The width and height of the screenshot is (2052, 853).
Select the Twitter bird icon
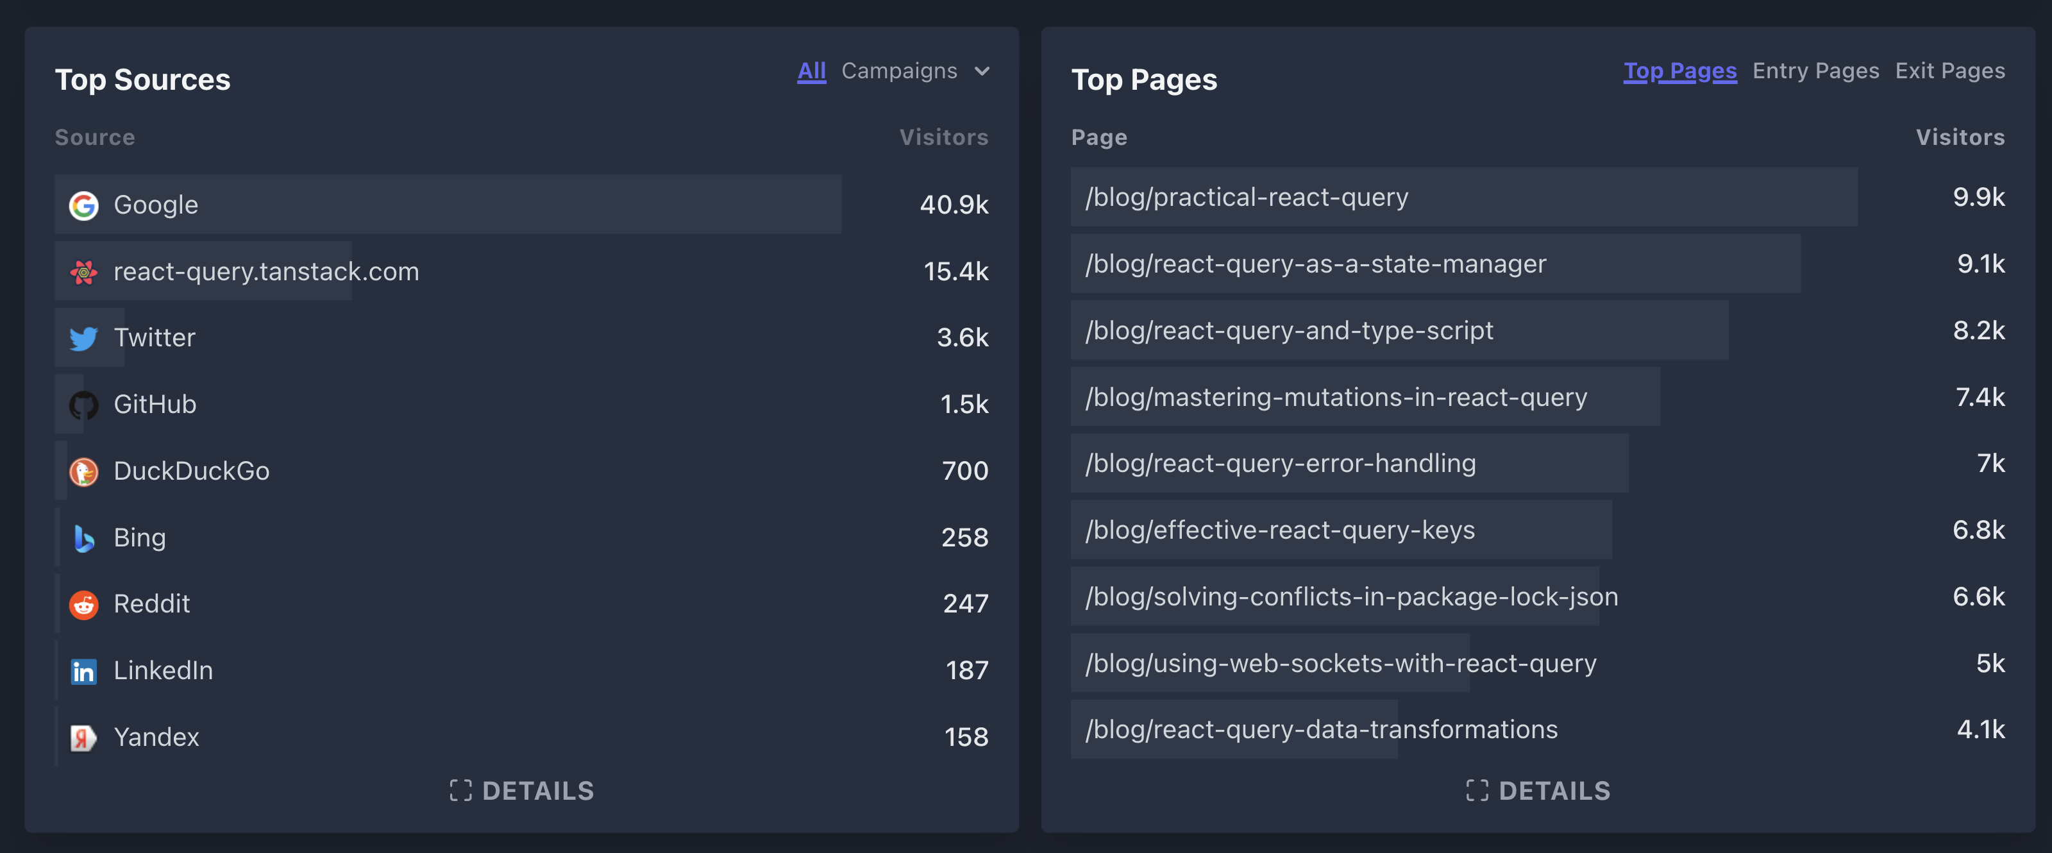coord(83,338)
